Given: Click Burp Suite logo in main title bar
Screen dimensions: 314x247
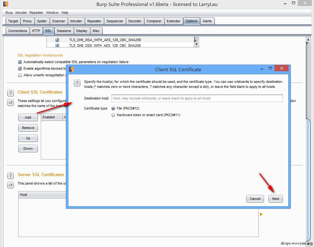Looking at the screenshot, I should [x=6, y=4].
